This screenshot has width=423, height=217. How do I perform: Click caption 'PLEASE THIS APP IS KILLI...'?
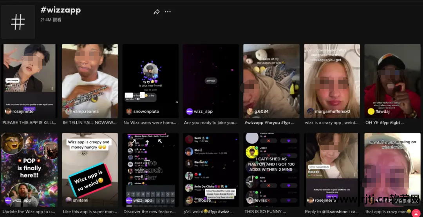29,123
